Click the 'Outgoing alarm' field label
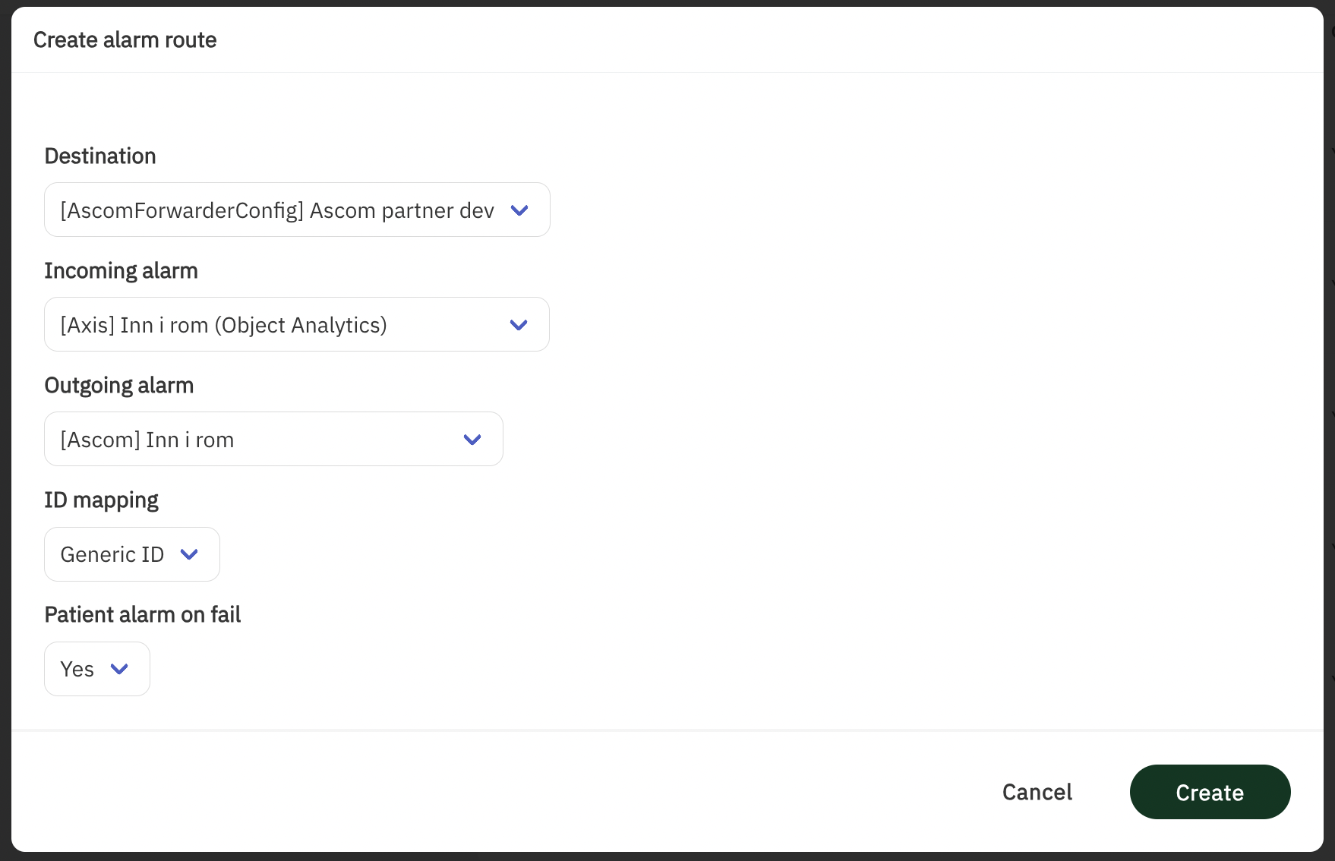The image size is (1335, 861). pyautogui.click(x=119, y=385)
